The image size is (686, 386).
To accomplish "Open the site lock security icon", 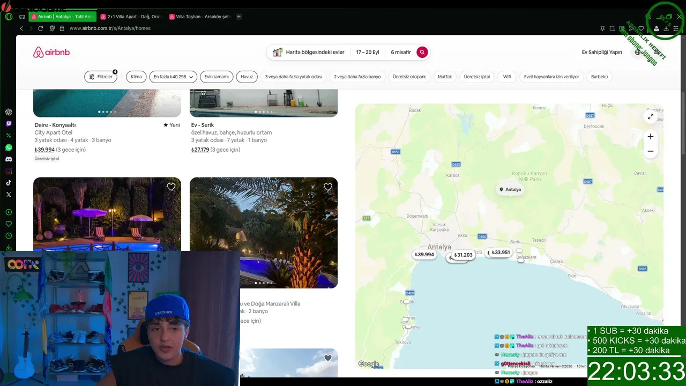I will (x=62, y=28).
